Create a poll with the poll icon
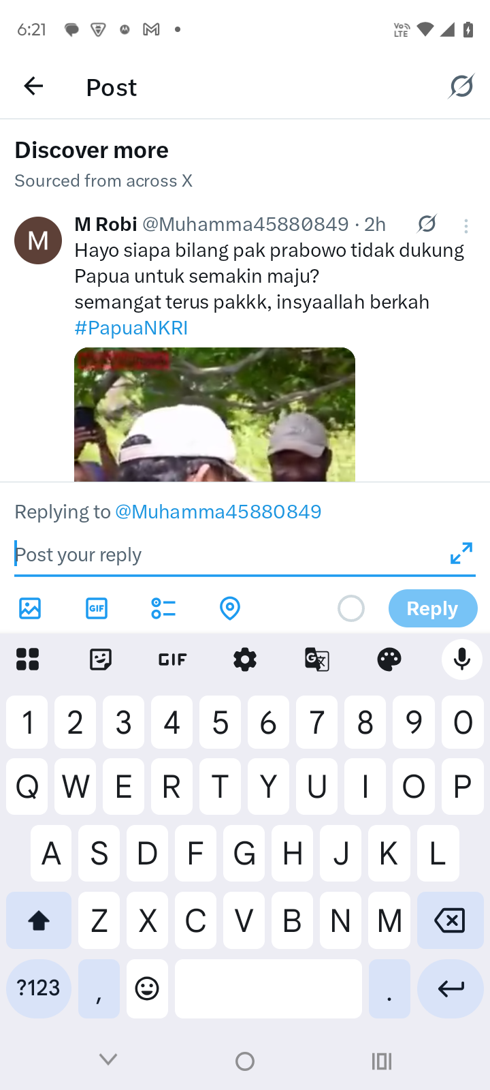The image size is (490, 1090). pyautogui.click(x=163, y=608)
